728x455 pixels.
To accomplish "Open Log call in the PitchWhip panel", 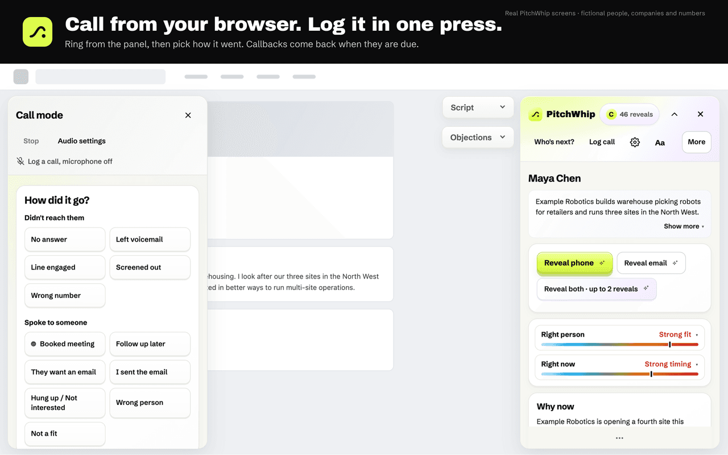I will coord(602,142).
